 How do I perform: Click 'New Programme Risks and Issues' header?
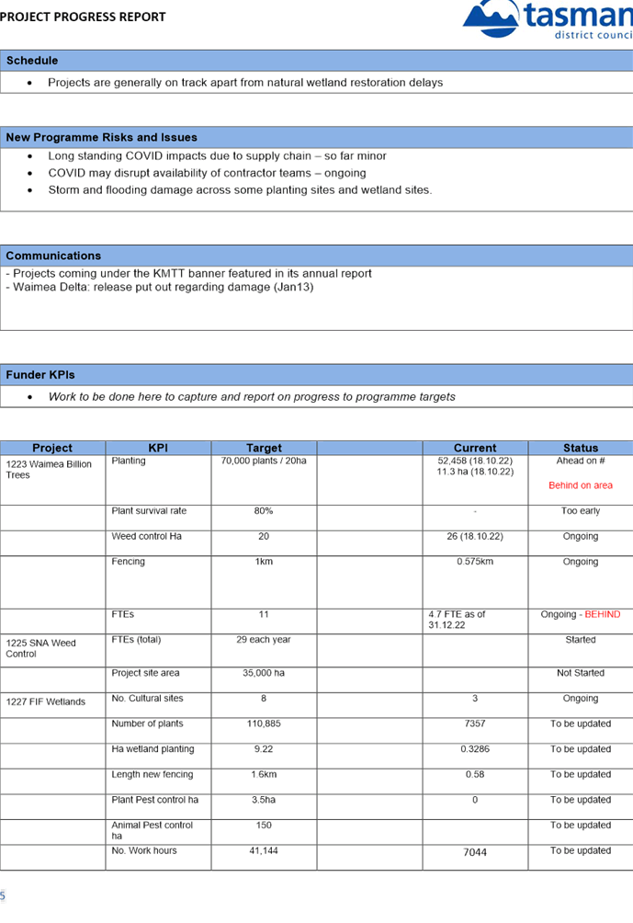pyautogui.click(x=316, y=137)
